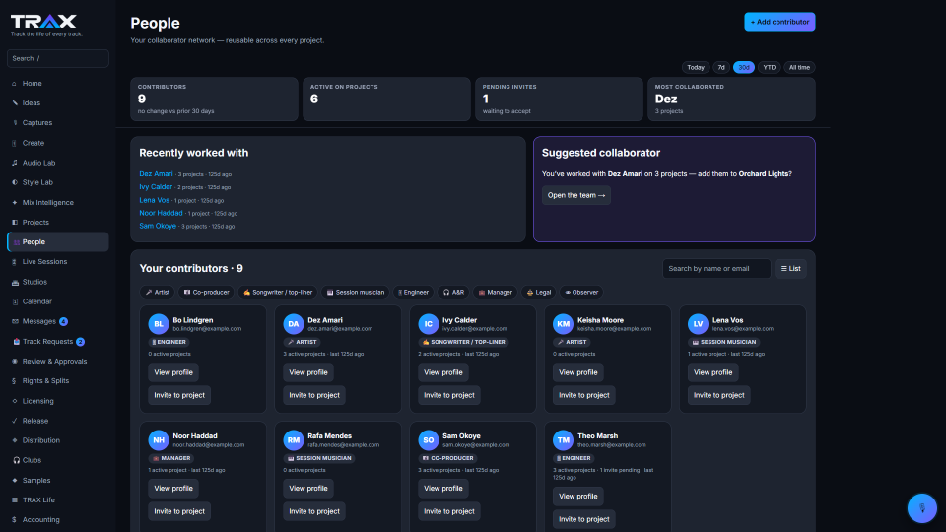Click the TRAX Life icon
The width and height of the screenshot is (946, 532).
point(15,500)
